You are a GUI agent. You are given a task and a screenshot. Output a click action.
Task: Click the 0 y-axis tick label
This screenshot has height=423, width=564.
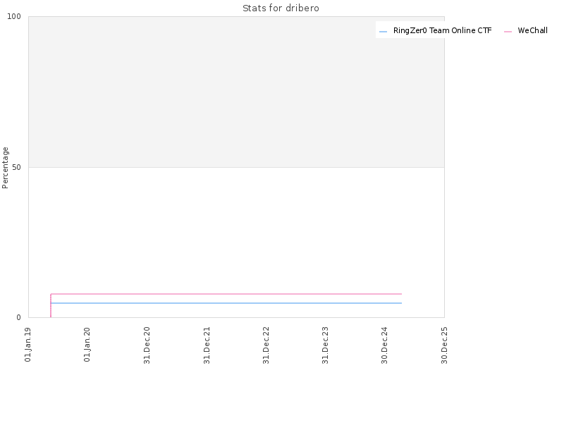click(x=19, y=318)
